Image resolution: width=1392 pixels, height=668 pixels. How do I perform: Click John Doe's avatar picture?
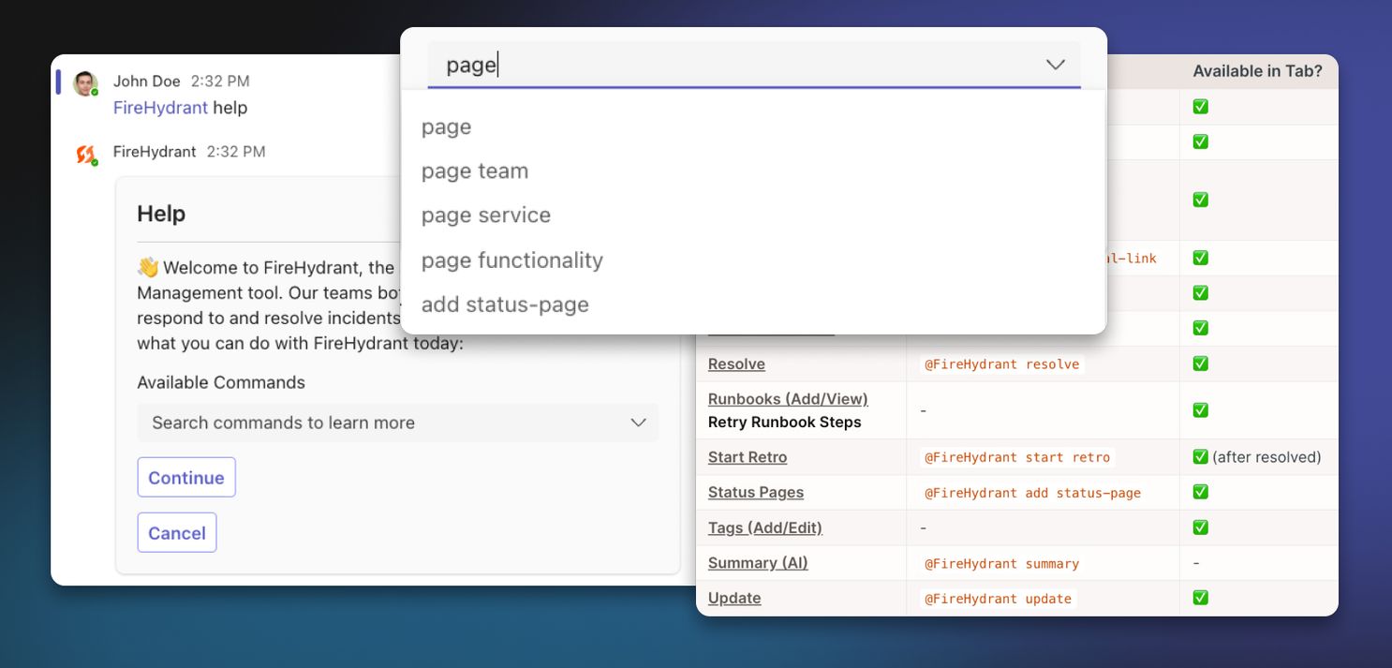click(85, 83)
